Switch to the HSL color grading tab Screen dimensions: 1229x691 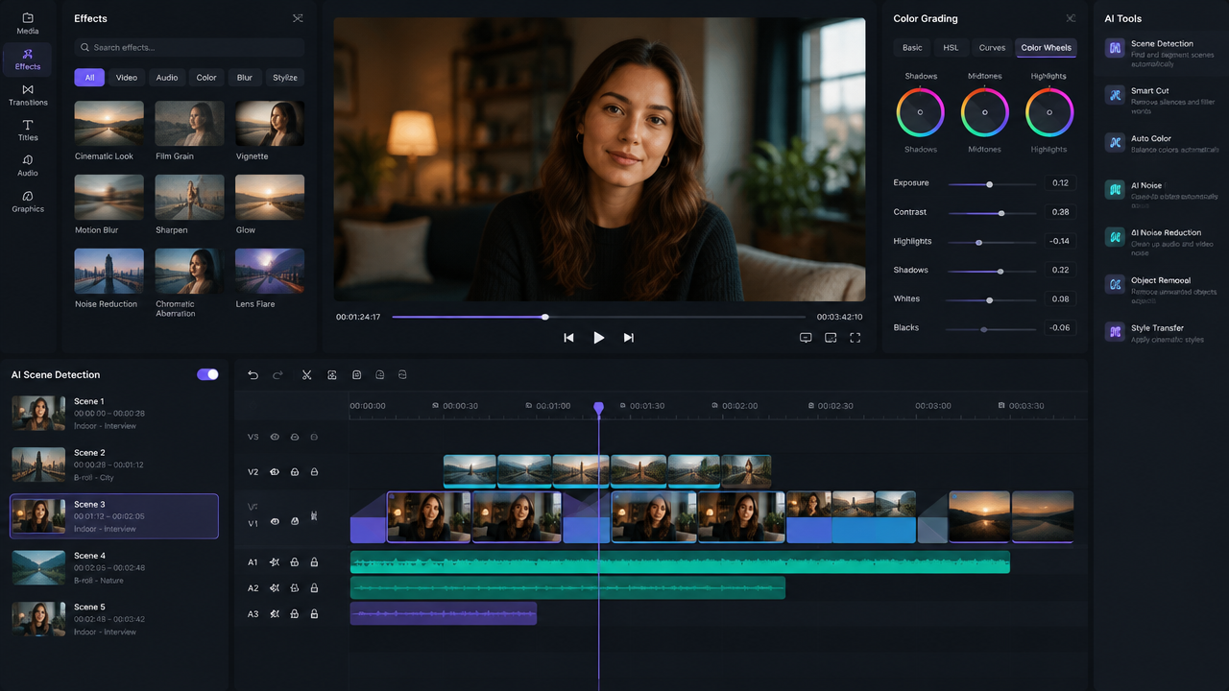[951, 48]
